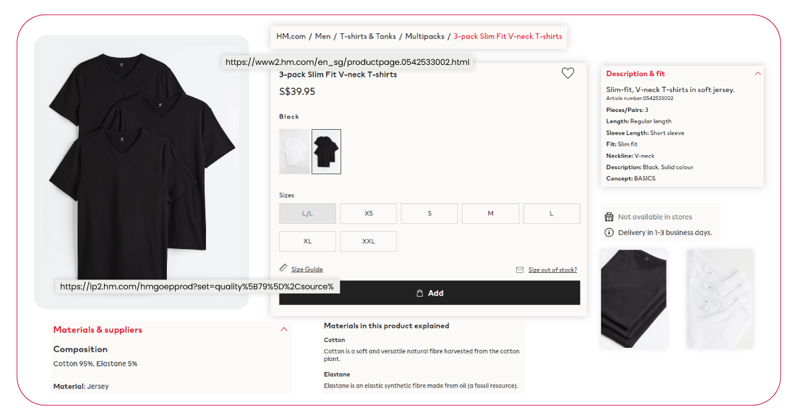
Task: Add item to the shopping bag
Action: (x=429, y=293)
